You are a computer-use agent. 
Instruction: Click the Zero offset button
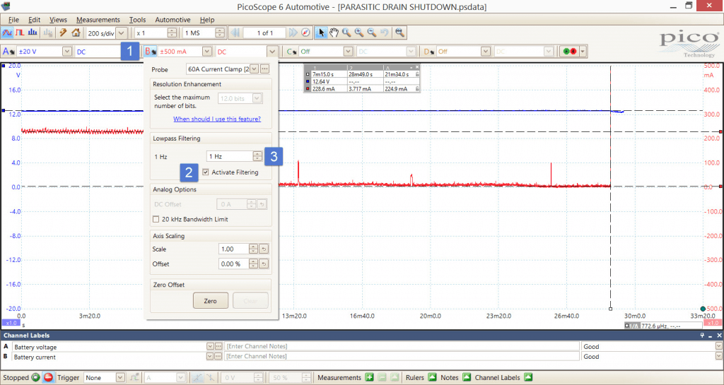click(211, 301)
